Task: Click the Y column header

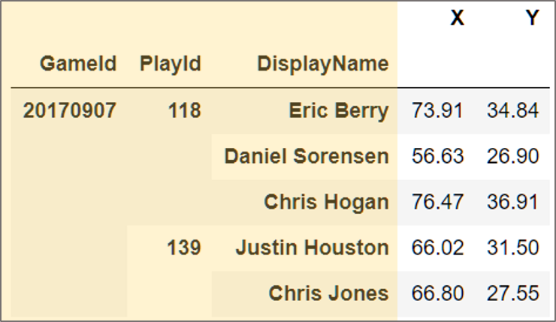Action: 532,17
